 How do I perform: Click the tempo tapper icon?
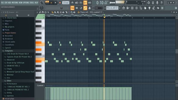(x=154, y=8)
